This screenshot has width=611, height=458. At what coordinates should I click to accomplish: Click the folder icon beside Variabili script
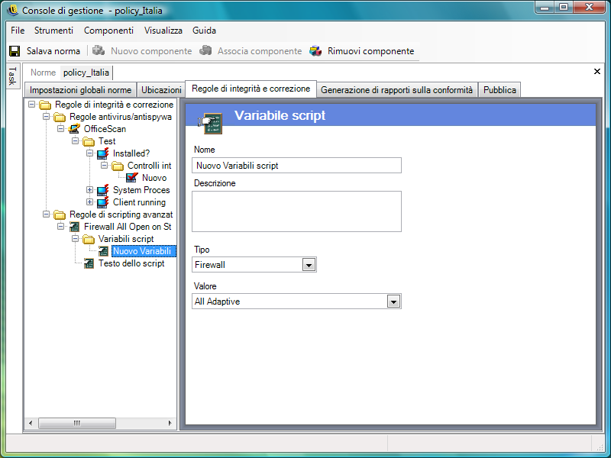point(89,239)
